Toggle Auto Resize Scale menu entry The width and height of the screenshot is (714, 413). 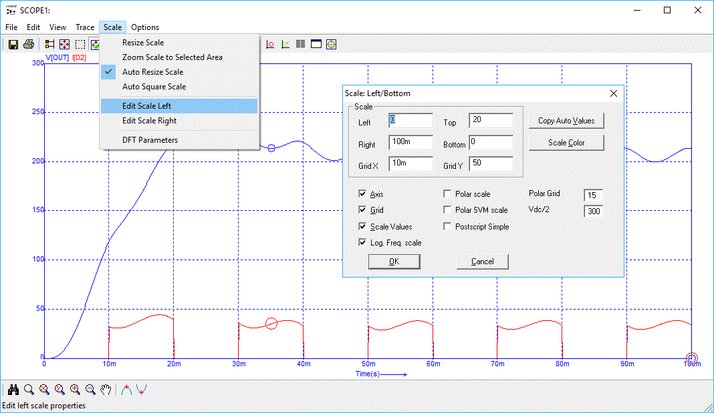tap(179, 72)
